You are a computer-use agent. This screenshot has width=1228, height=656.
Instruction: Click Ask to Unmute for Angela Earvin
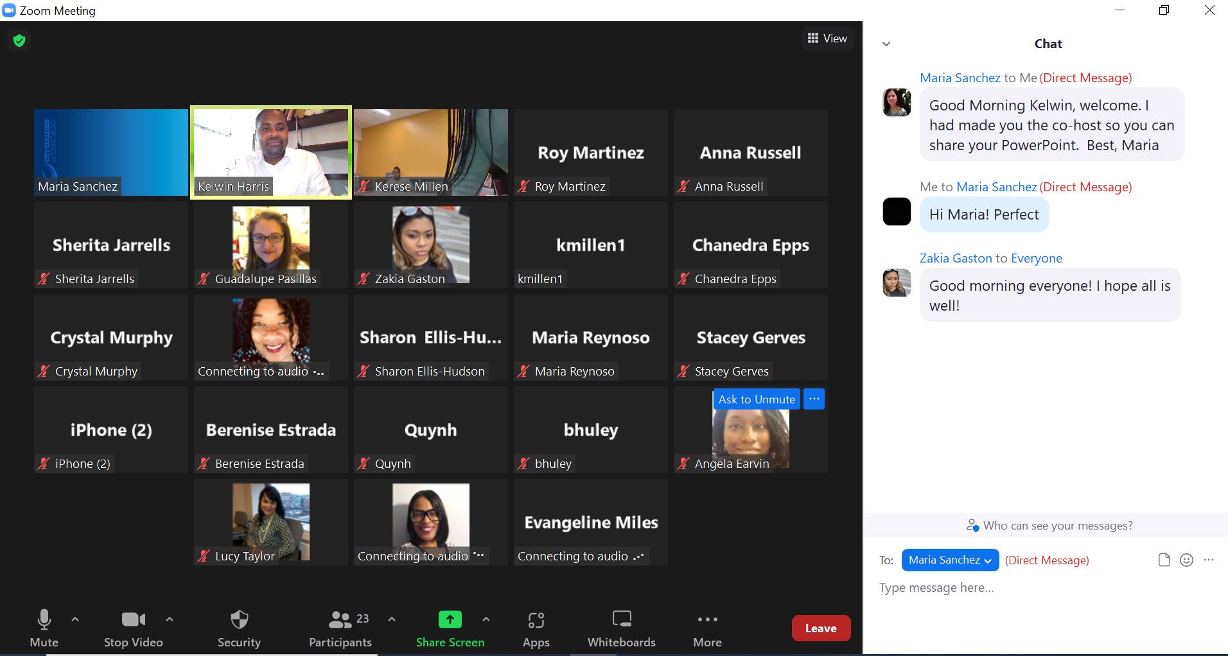[x=757, y=399]
